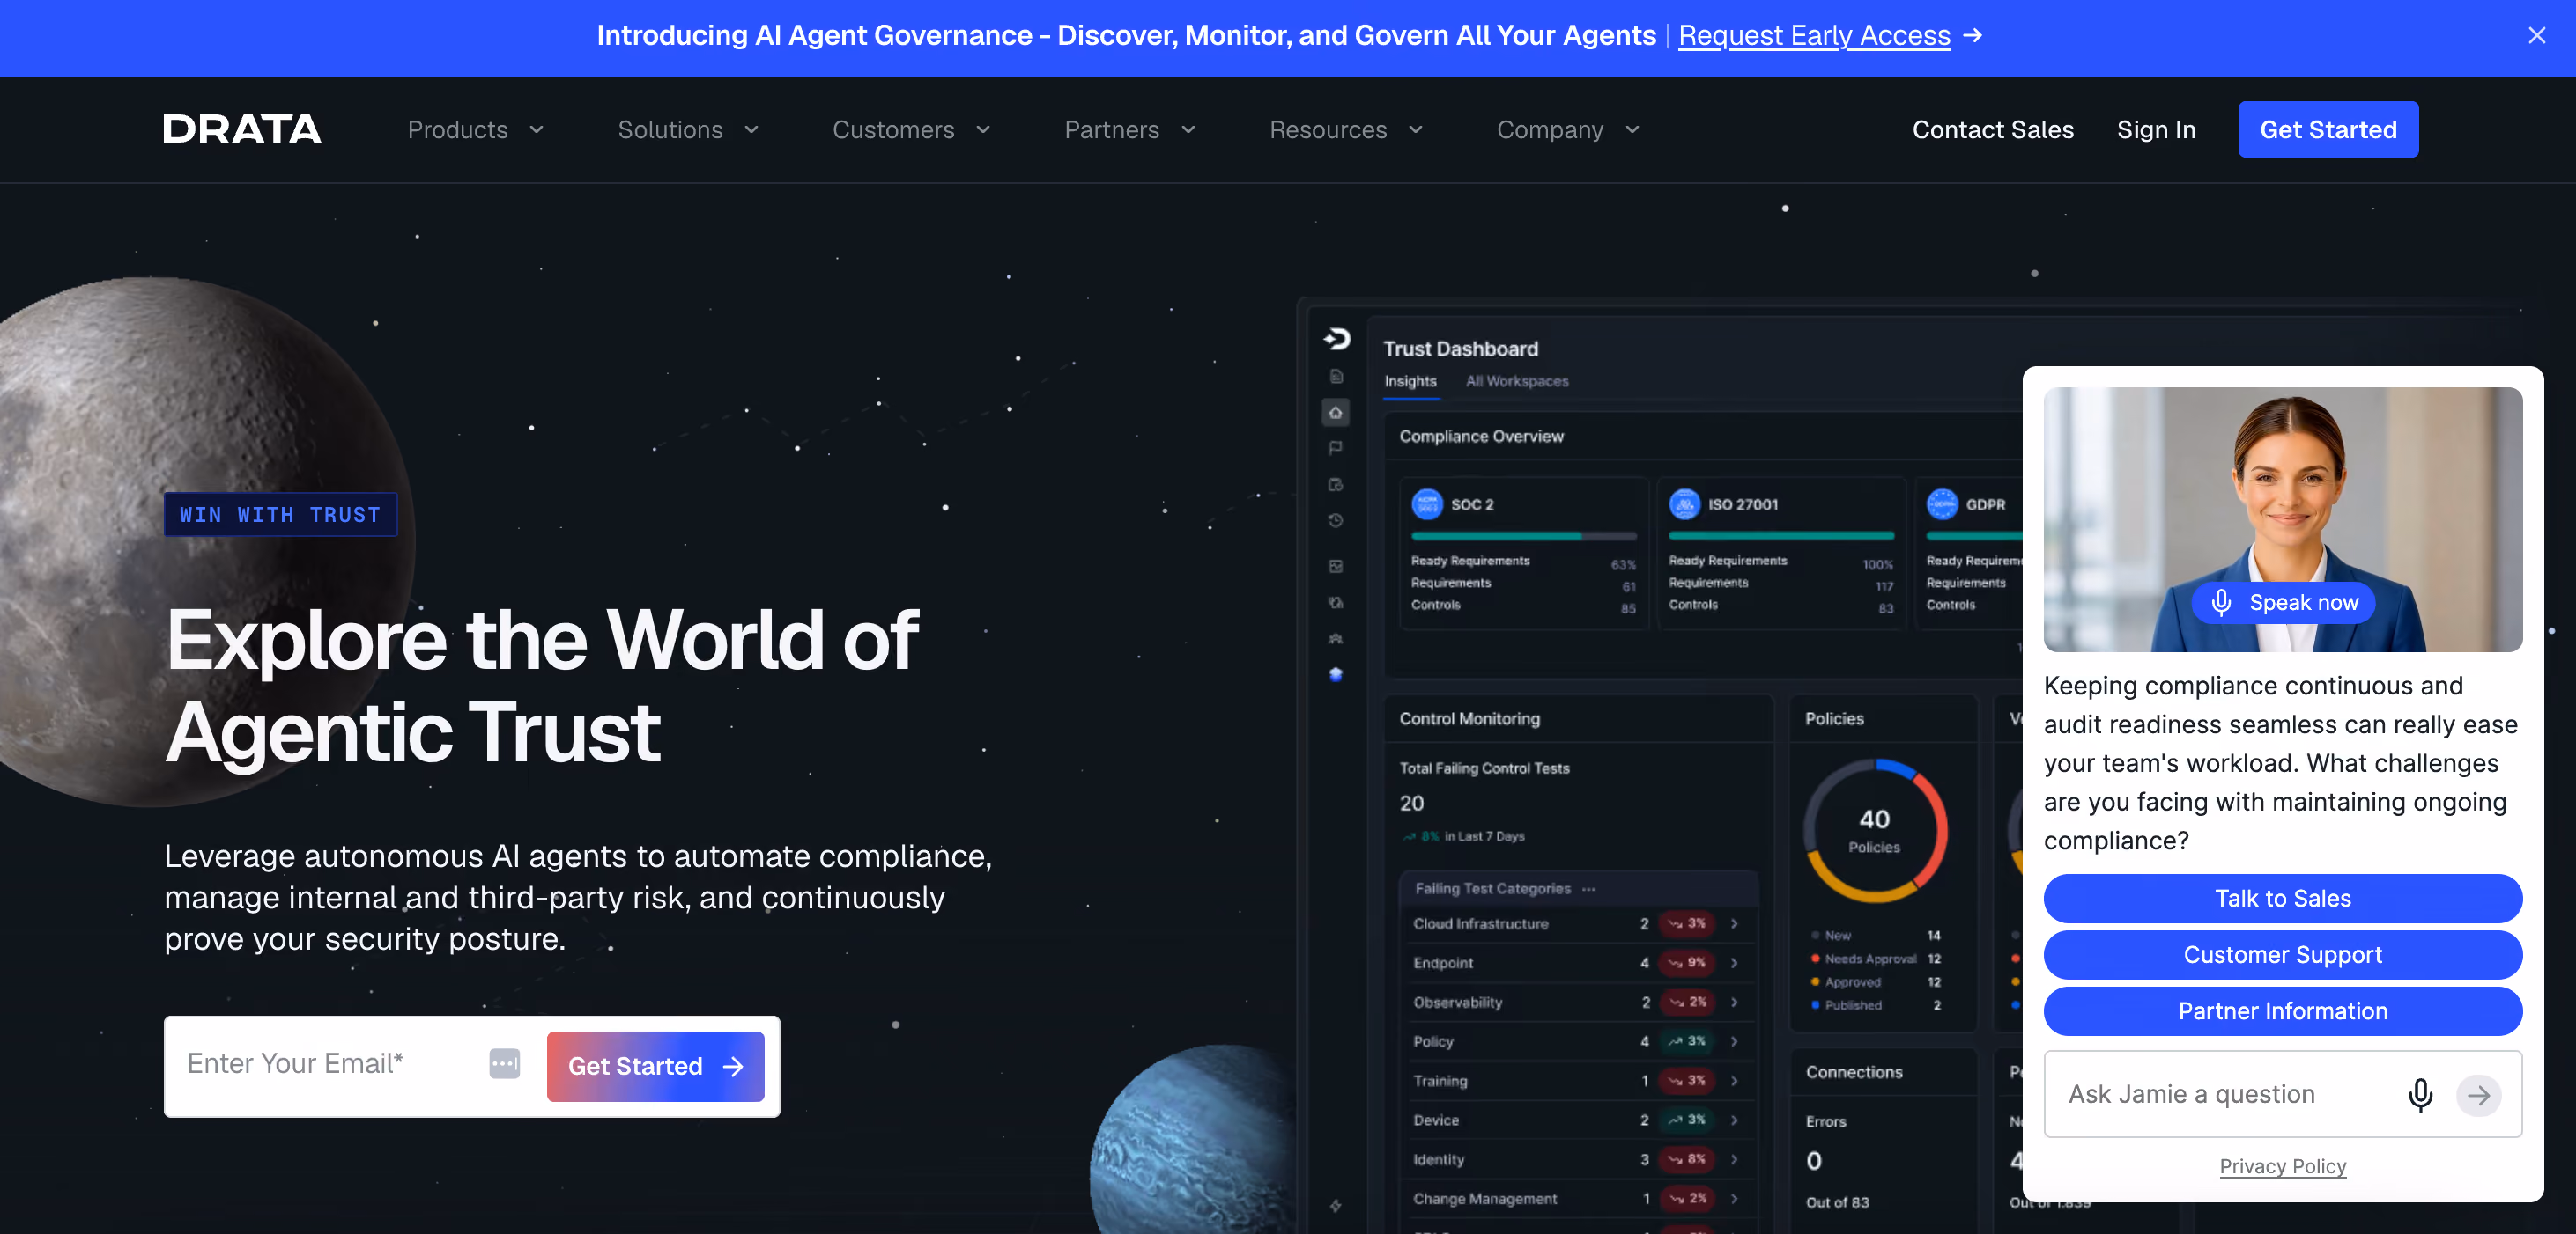Click the blue Get Started header button
This screenshot has height=1234, width=2576.
(x=2328, y=130)
